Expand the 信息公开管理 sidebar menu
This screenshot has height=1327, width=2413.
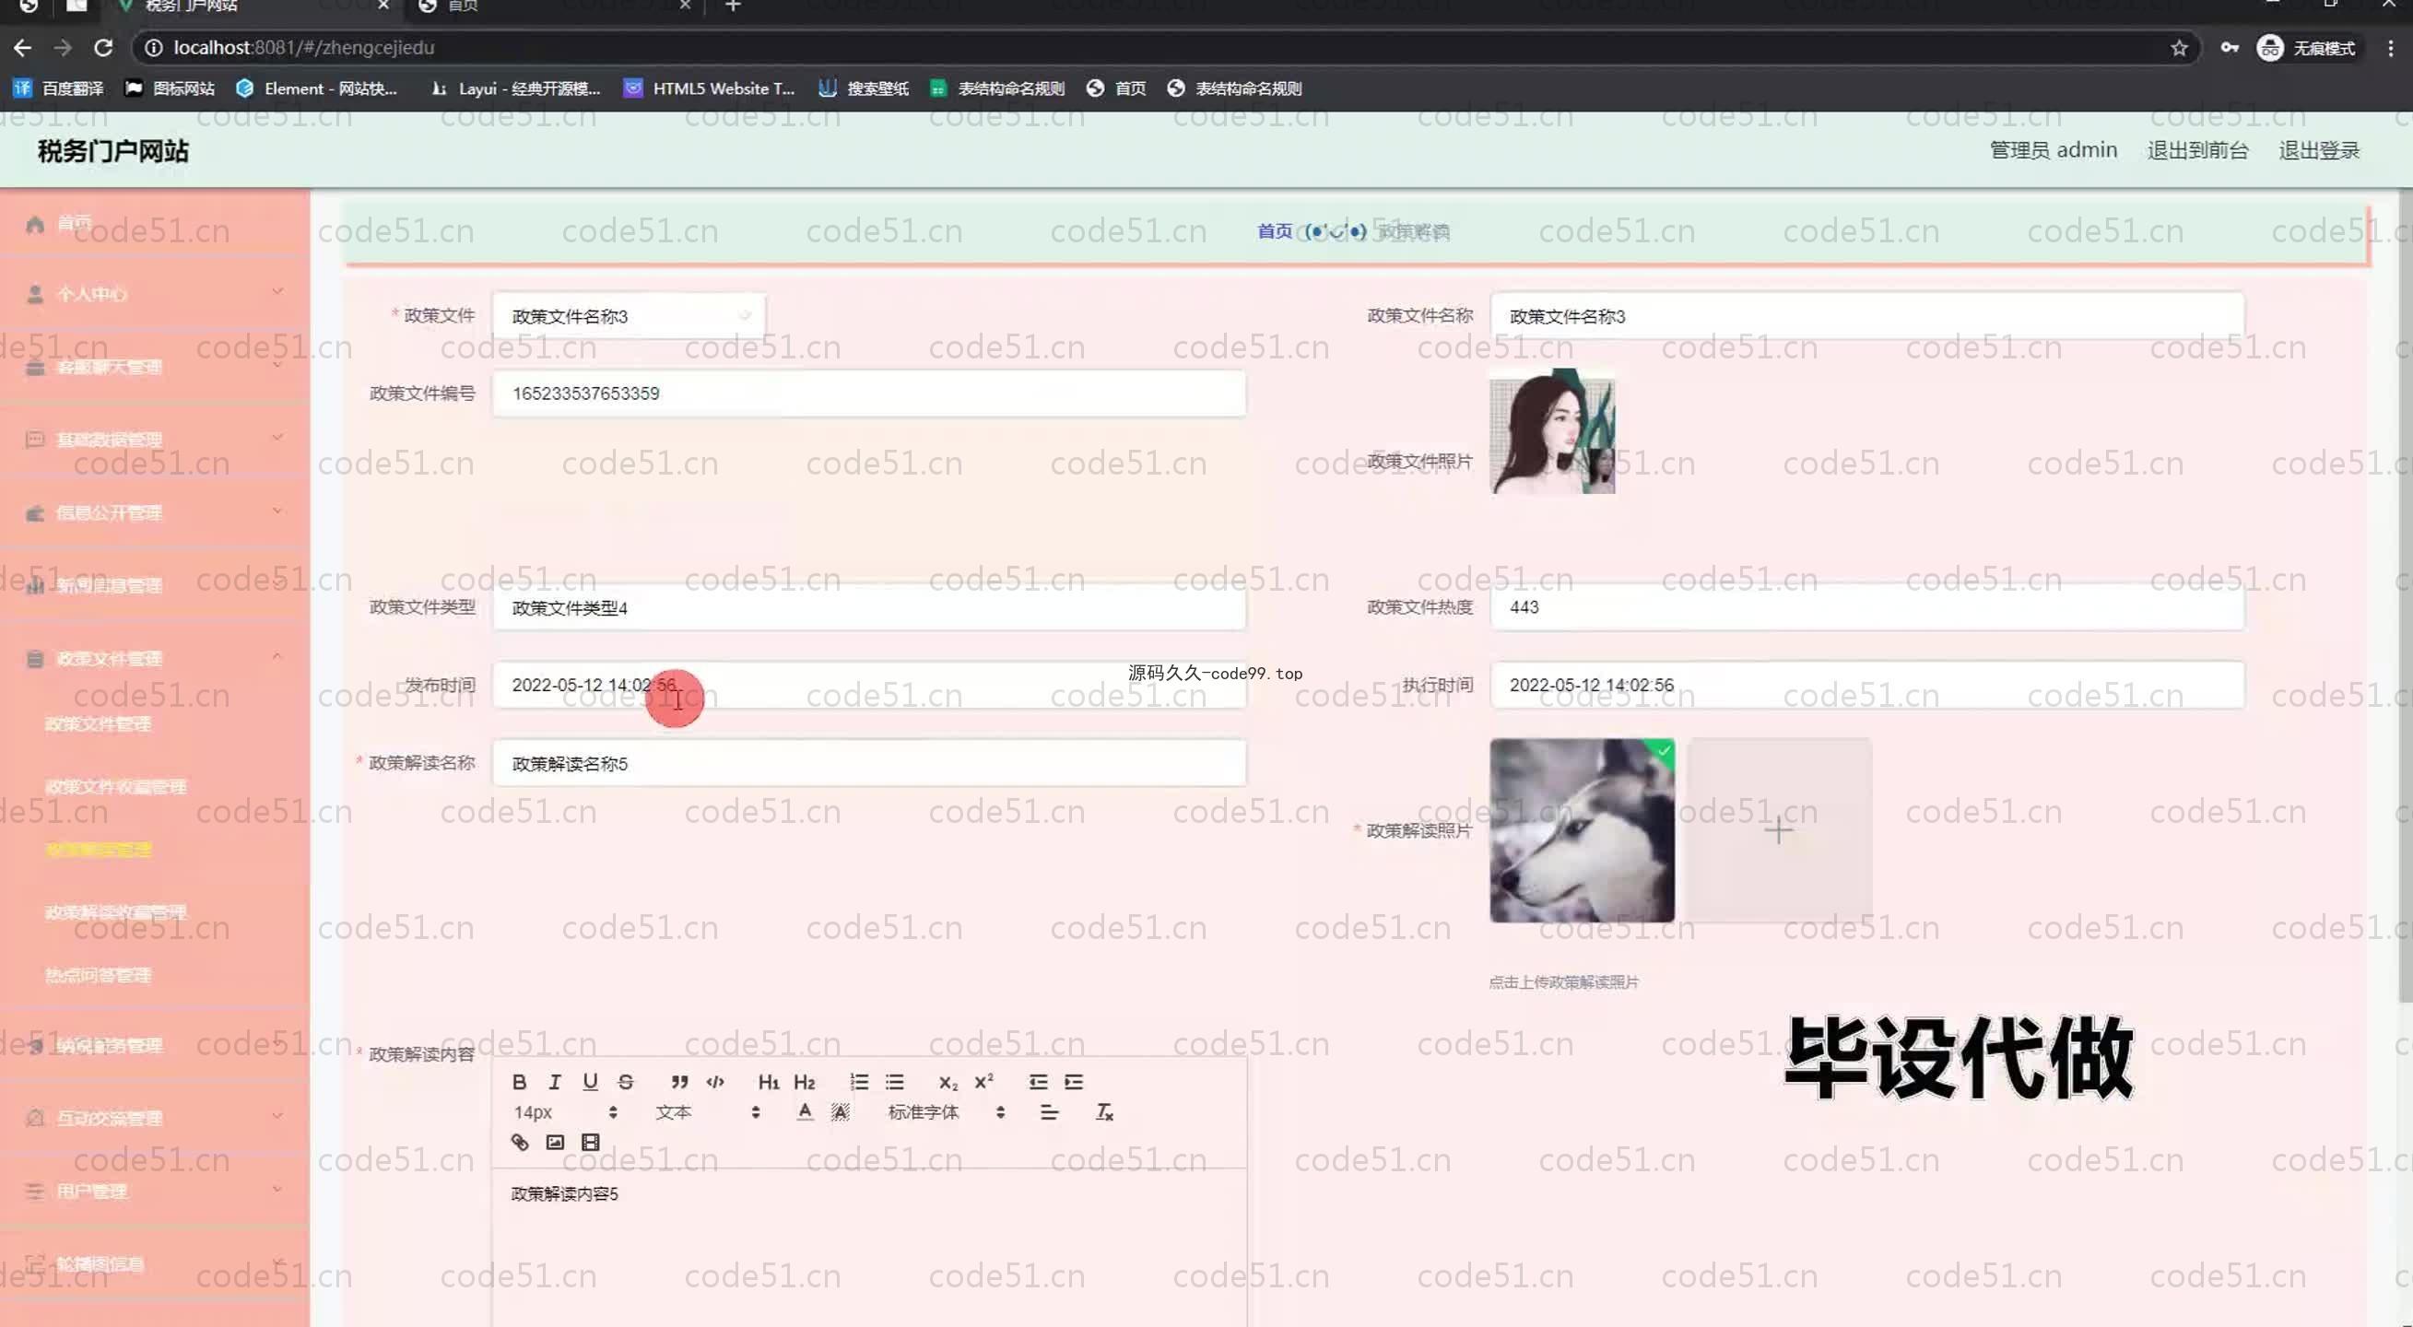(155, 512)
